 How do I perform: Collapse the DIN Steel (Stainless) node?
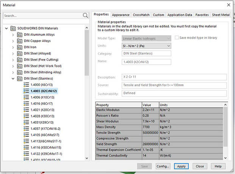(x=13, y=79)
